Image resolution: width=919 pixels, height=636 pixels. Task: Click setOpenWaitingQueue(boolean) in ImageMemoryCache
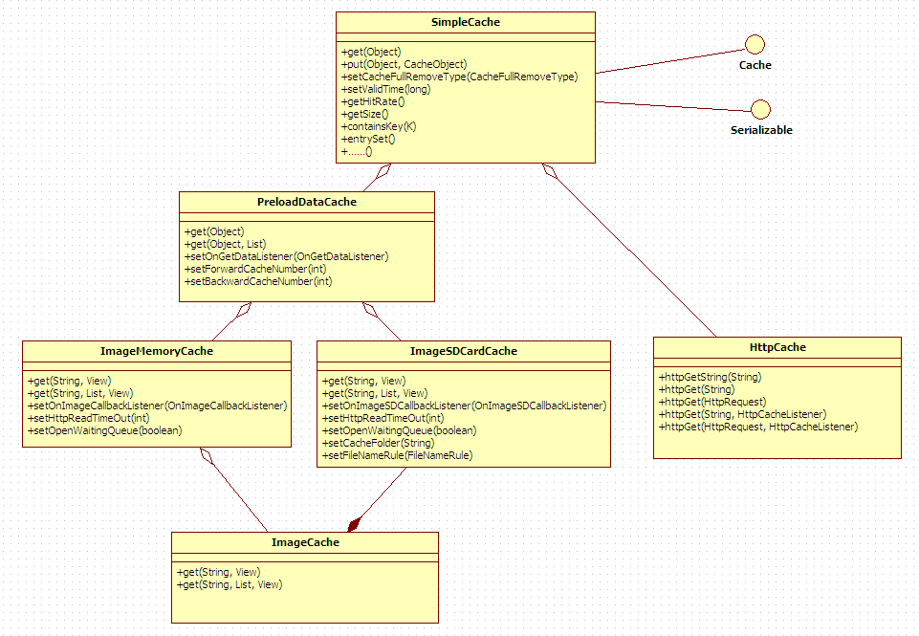tap(105, 430)
